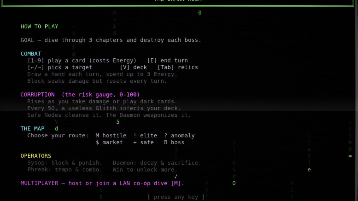Click 'Safe Nodes cleanse it' line
This screenshot has width=358, height=201.
(x=109, y=115)
